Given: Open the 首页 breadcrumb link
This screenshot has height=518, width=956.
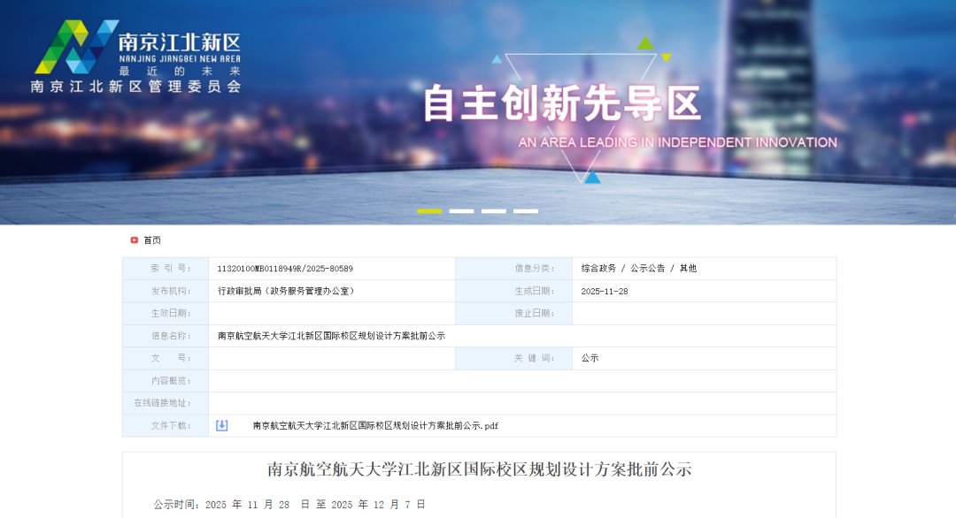Looking at the screenshot, I should pos(152,240).
